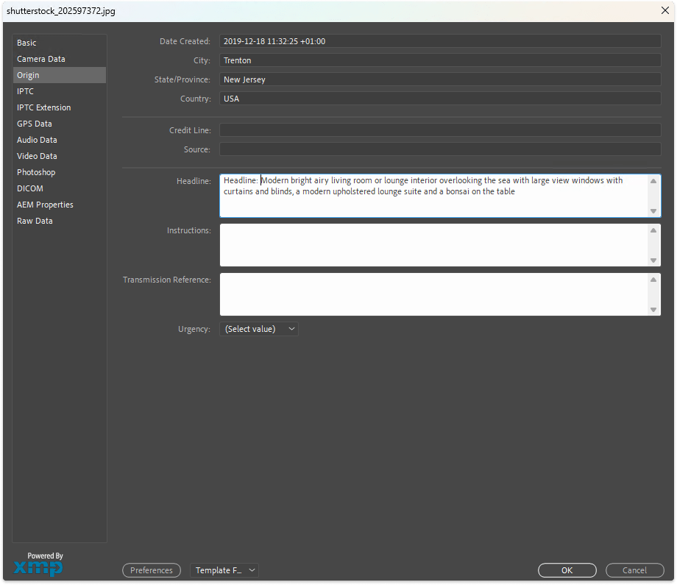
Task: Open the Camera Data section
Action: pyautogui.click(x=41, y=59)
